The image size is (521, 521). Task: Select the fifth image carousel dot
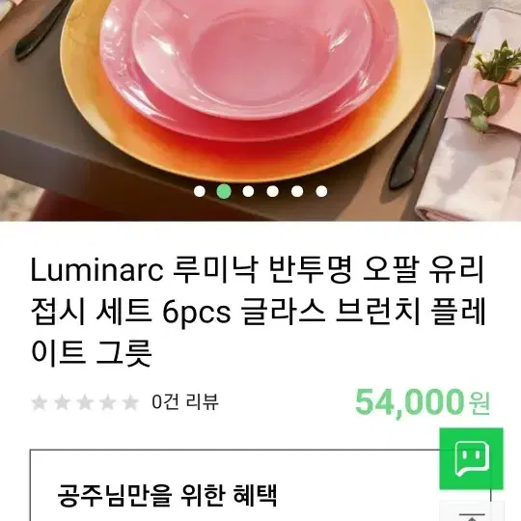(297, 191)
